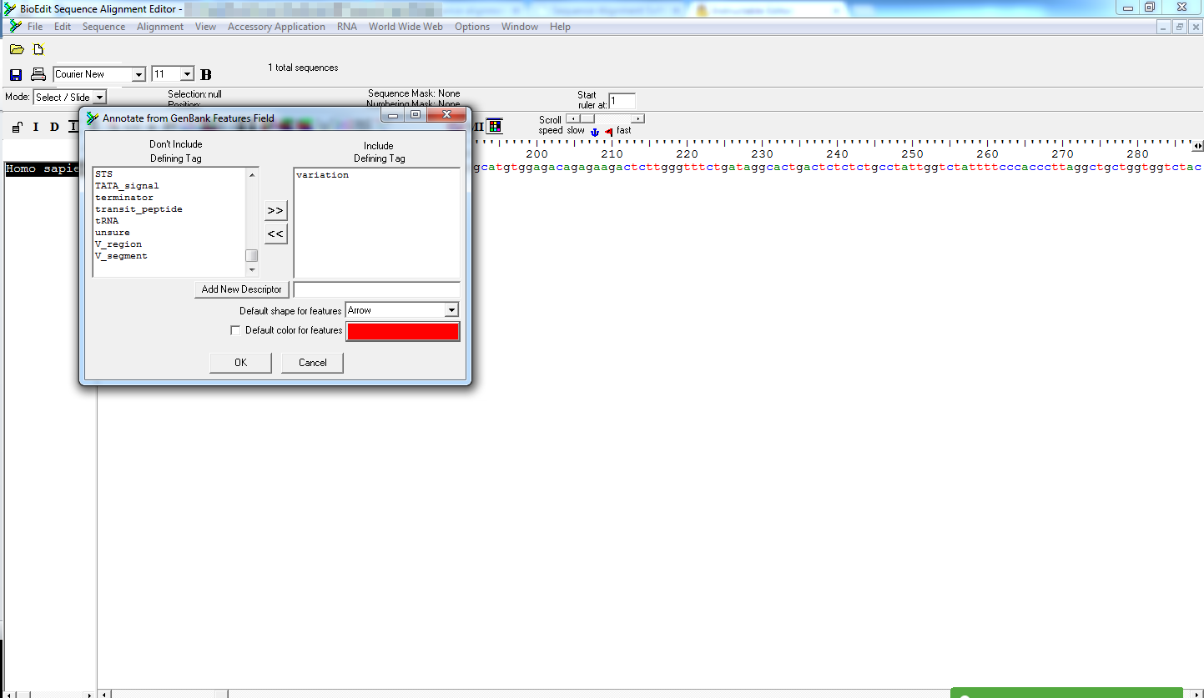Select the I tool in the editing toolbar
1204x698 pixels.
(36, 128)
